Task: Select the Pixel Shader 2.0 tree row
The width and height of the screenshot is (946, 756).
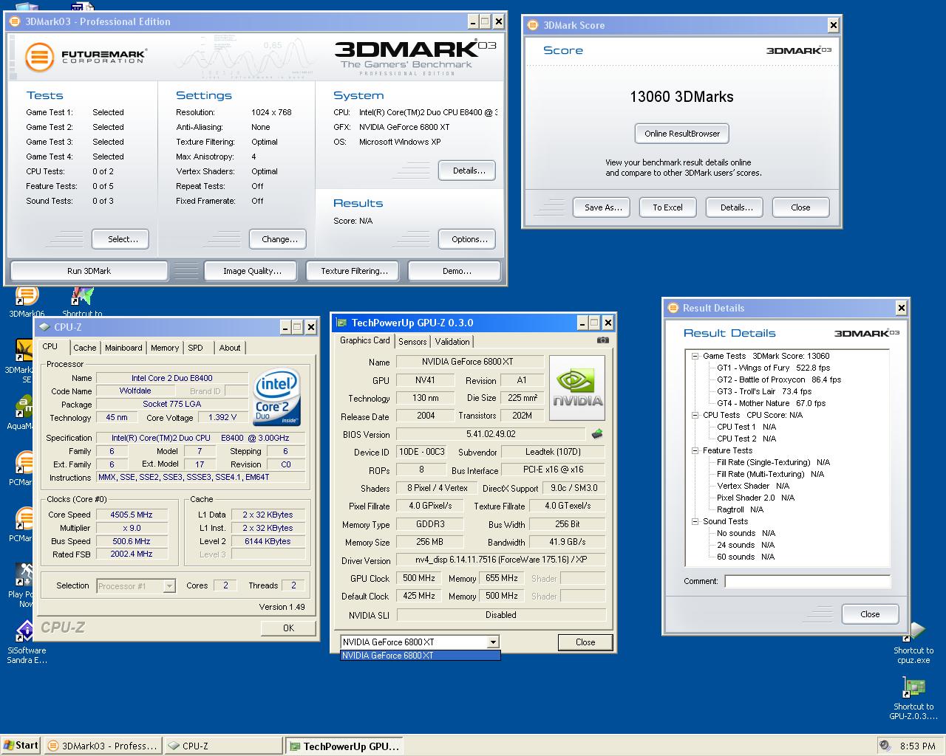Action: point(755,498)
